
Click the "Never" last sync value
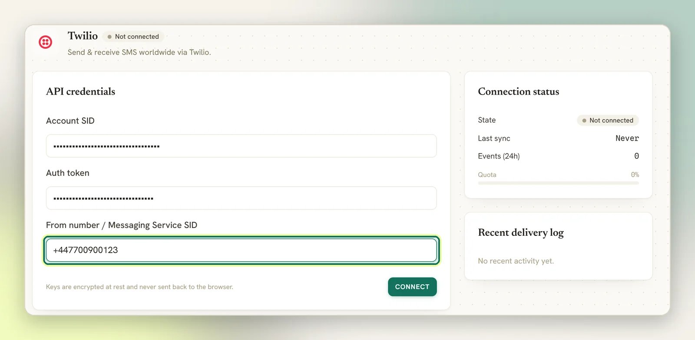(627, 138)
